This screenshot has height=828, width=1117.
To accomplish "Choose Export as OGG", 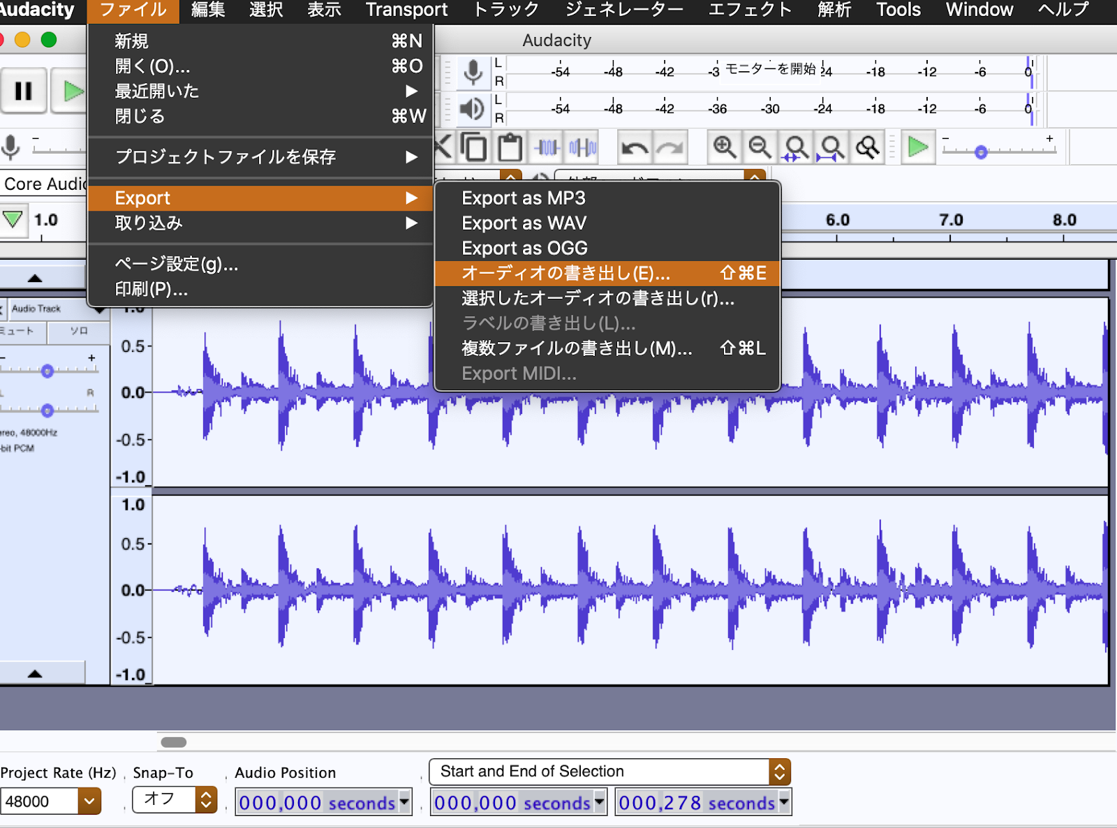I will pos(607,249).
